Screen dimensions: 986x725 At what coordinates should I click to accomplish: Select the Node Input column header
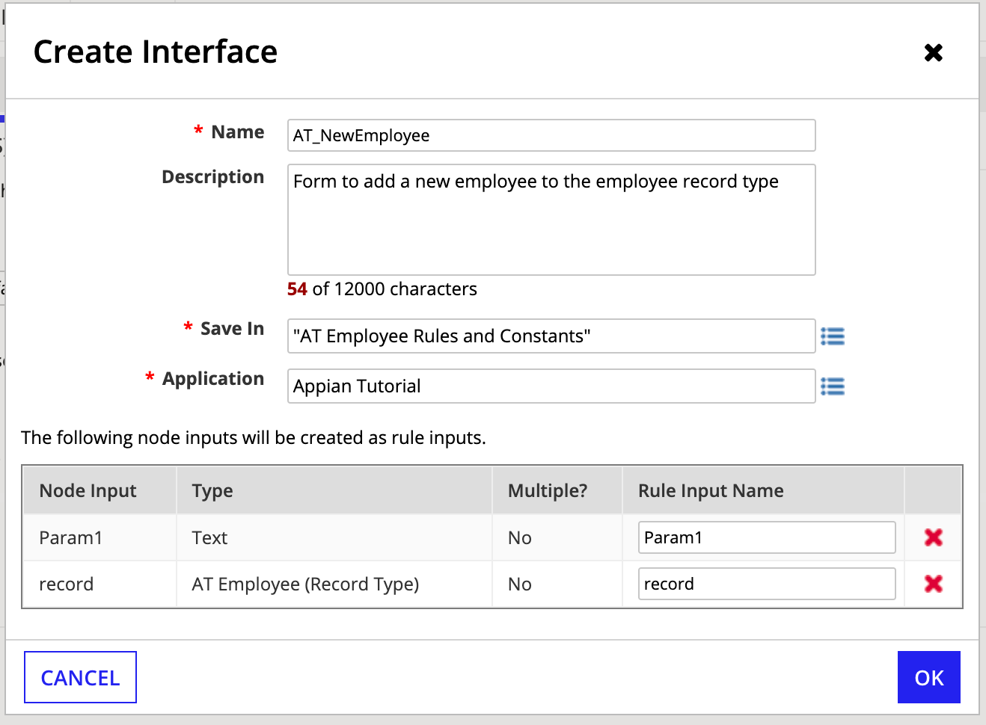pyautogui.click(x=100, y=490)
